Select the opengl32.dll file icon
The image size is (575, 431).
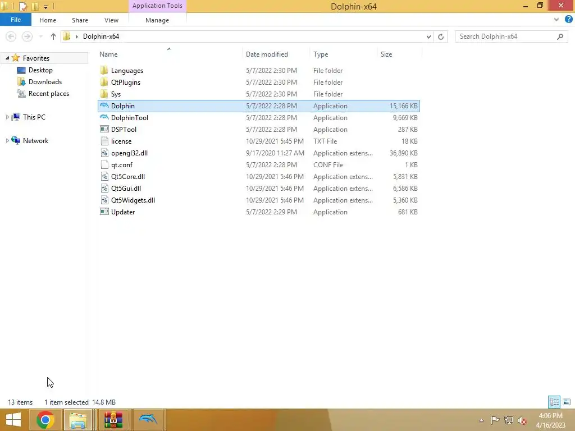pos(104,153)
